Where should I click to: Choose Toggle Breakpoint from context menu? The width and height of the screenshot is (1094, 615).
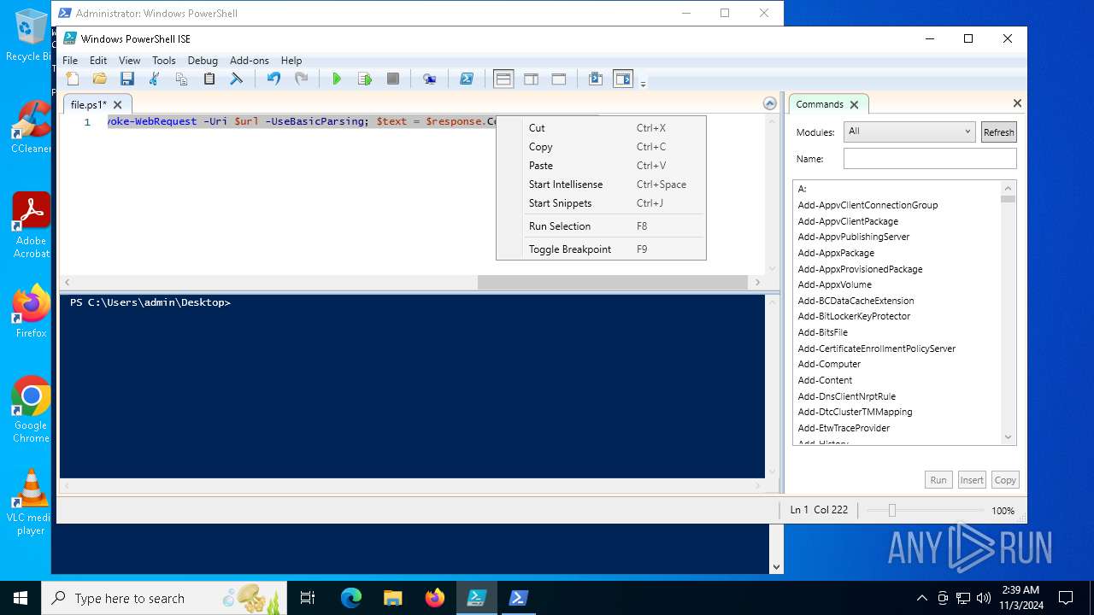[x=601, y=249]
